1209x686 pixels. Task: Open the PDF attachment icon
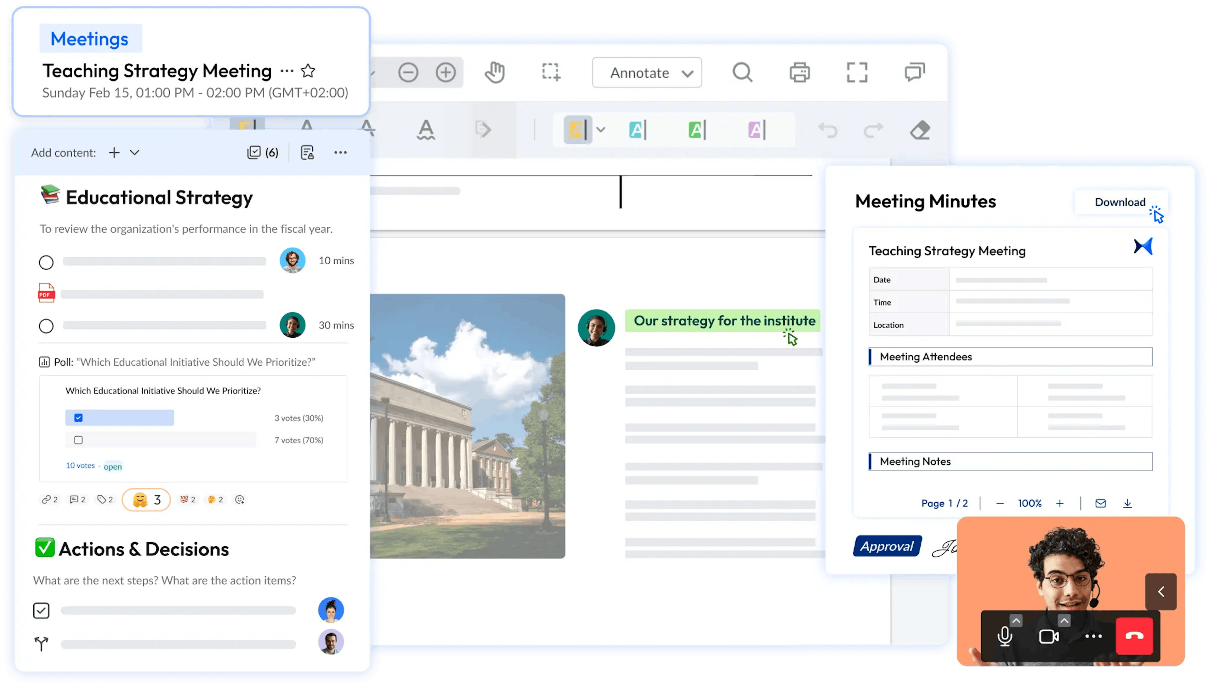pyautogui.click(x=46, y=293)
